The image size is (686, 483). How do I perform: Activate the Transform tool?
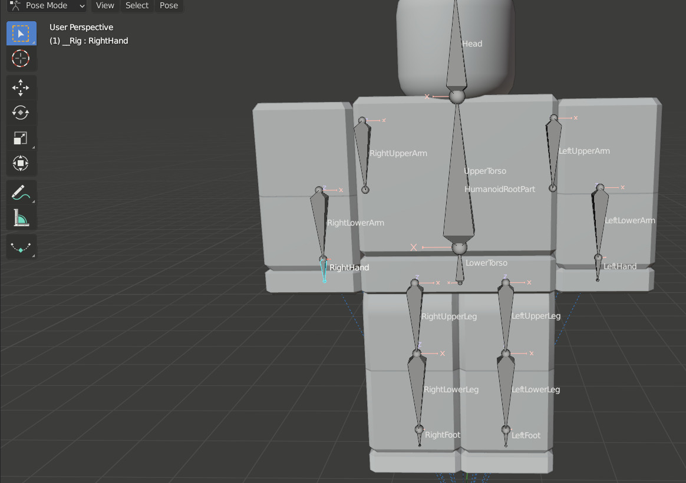pyautogui.click(x=21, y=163)
